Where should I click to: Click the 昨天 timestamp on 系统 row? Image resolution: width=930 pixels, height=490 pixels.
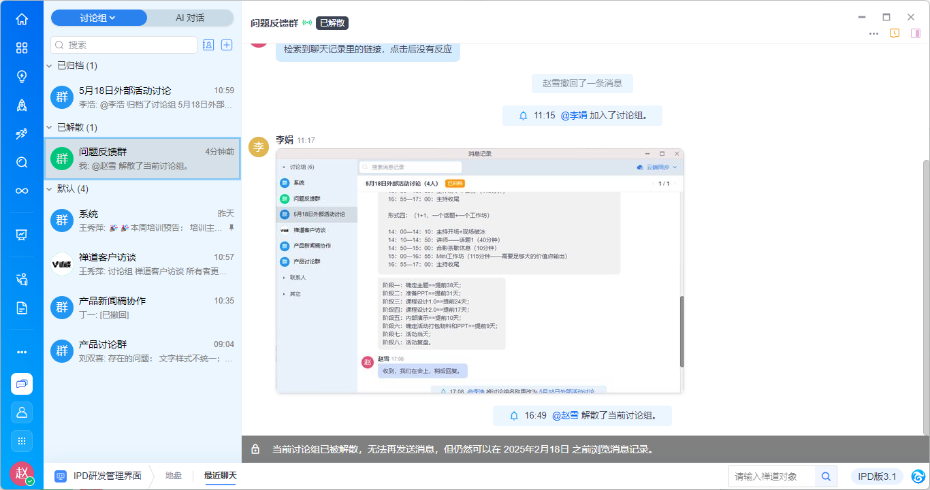click(226, 214)
